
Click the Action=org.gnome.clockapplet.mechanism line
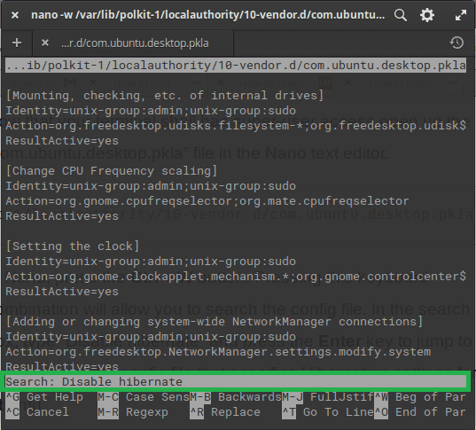(236, 277)
